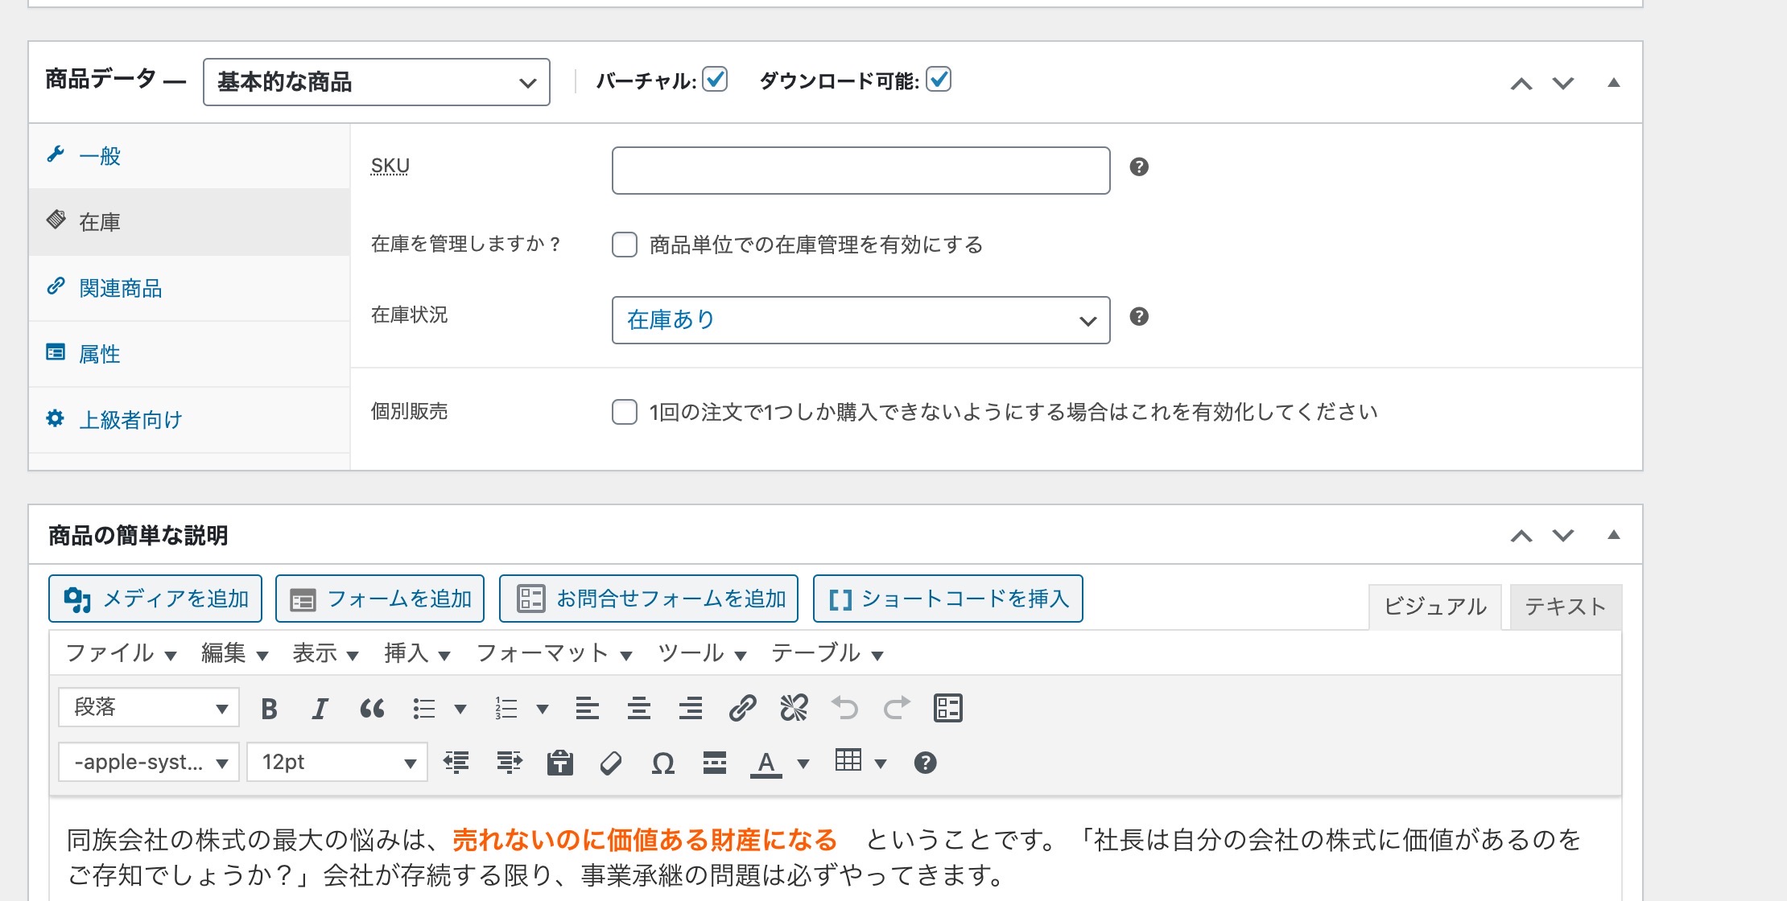
Task: Click the Bold formatting icon
Action: [x=270, y=709]
